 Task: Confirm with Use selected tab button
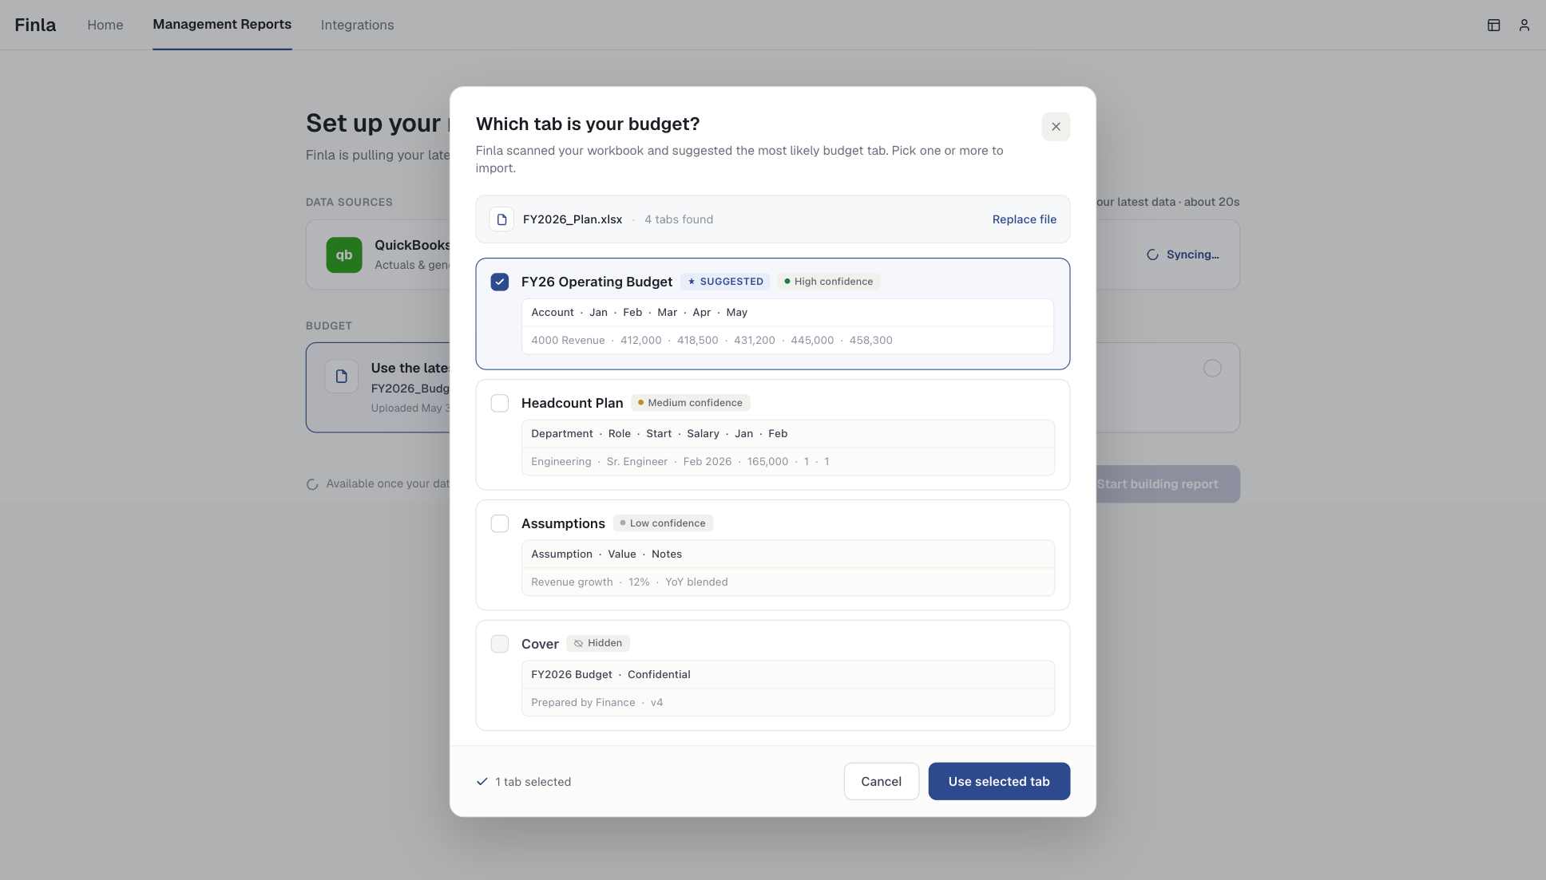pyautogui.click(x=999, y=782)
